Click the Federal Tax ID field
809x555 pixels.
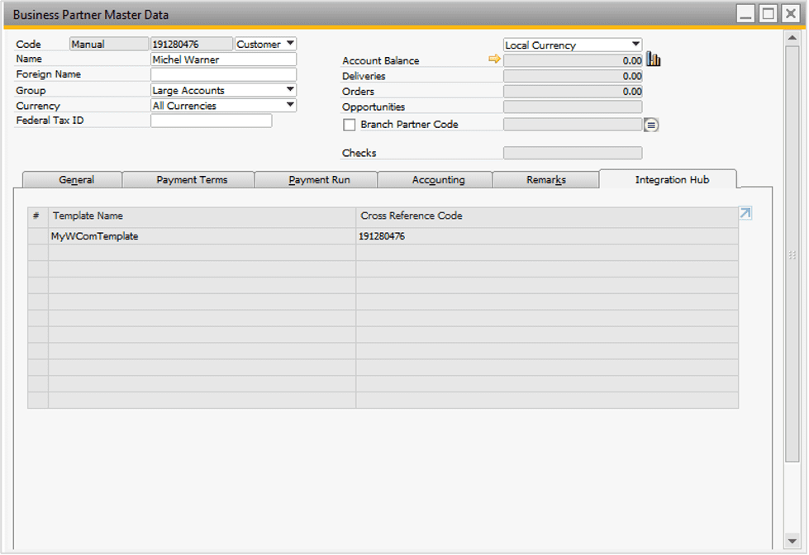[x=211, y=121]
